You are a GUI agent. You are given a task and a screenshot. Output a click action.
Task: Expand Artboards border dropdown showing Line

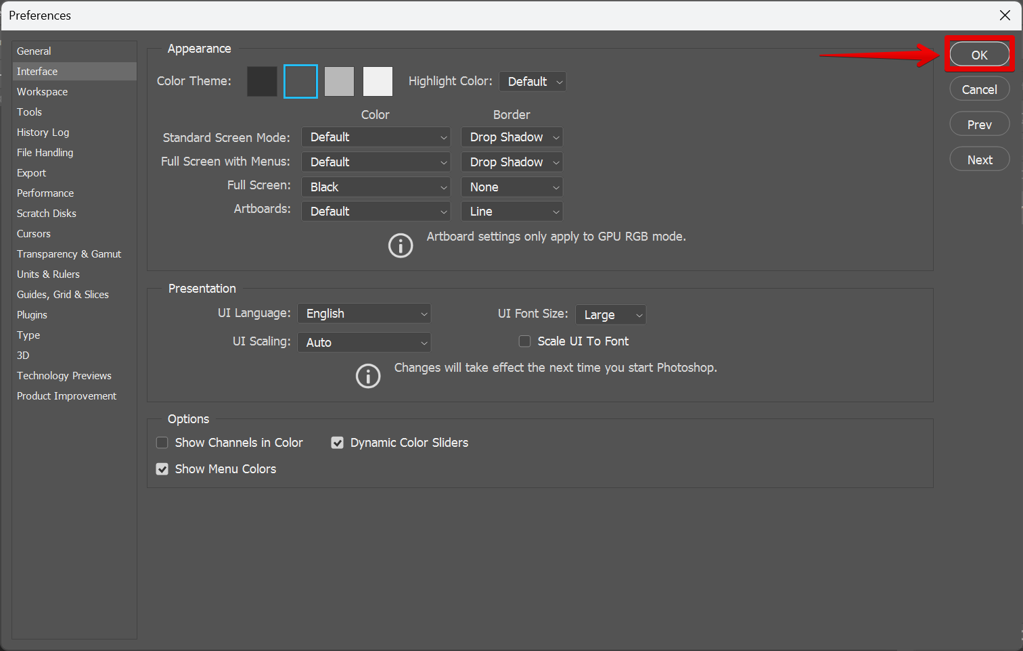(512, 212)
